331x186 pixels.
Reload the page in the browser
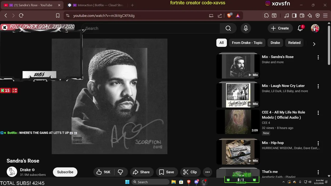click(21, 16)
